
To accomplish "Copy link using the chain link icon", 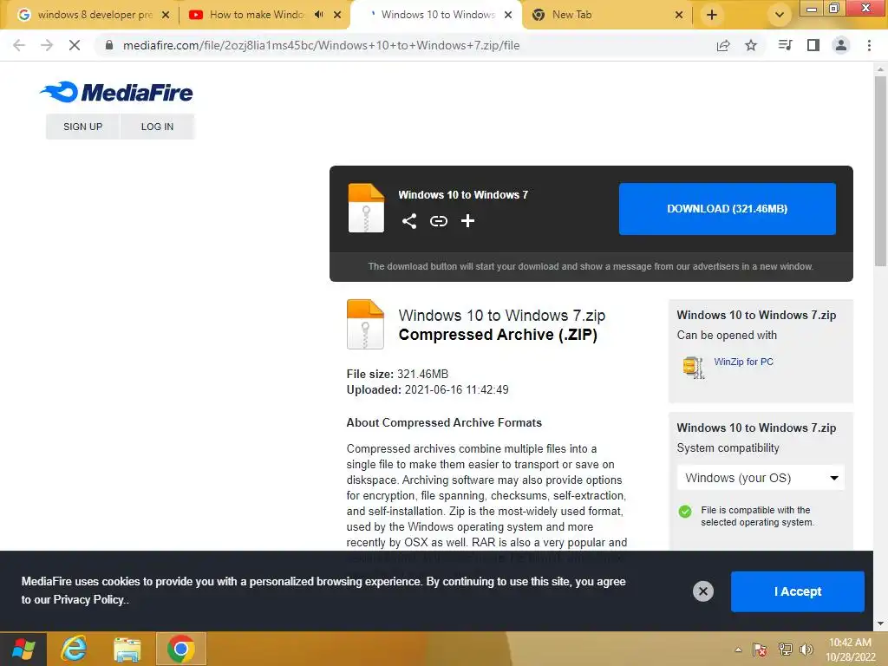I will tap(438, 221).
